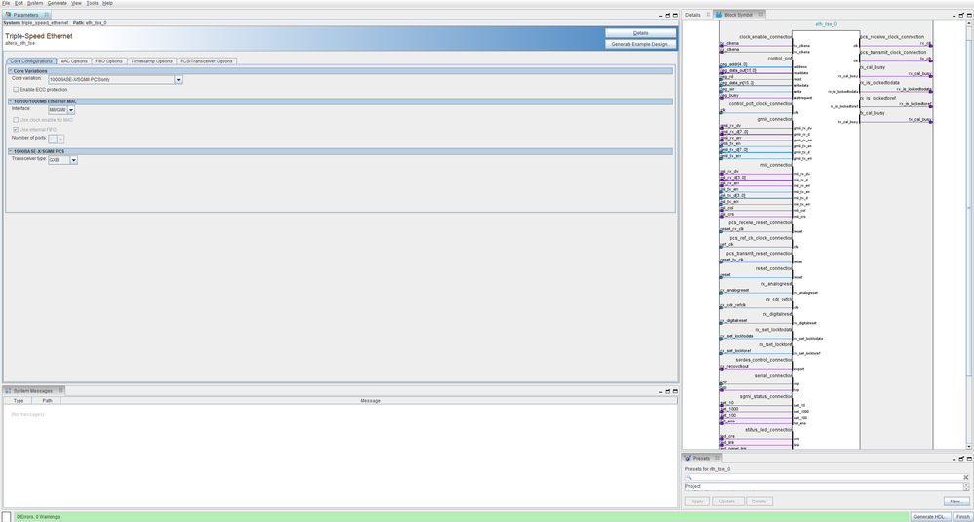Clear the presets search with X icon
The height and width of the screenshot is (522, 974).
tap(966, 477)
